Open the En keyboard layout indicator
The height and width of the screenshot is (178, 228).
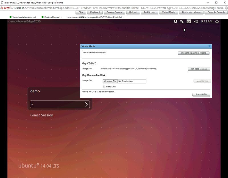point(189,22)
